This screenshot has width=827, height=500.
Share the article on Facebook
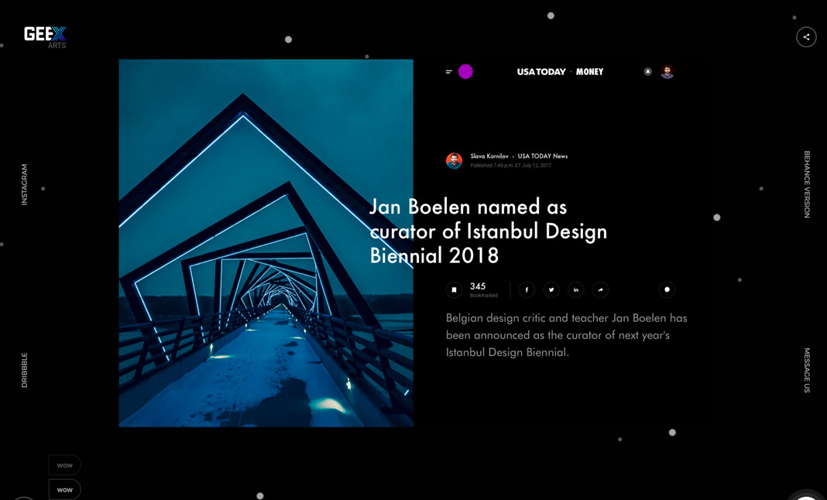[x=527, y=289]
